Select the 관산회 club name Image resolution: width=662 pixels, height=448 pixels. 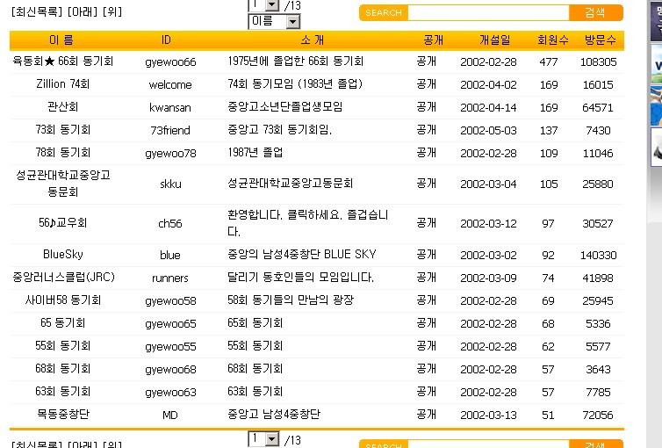[x=62, y=108]
